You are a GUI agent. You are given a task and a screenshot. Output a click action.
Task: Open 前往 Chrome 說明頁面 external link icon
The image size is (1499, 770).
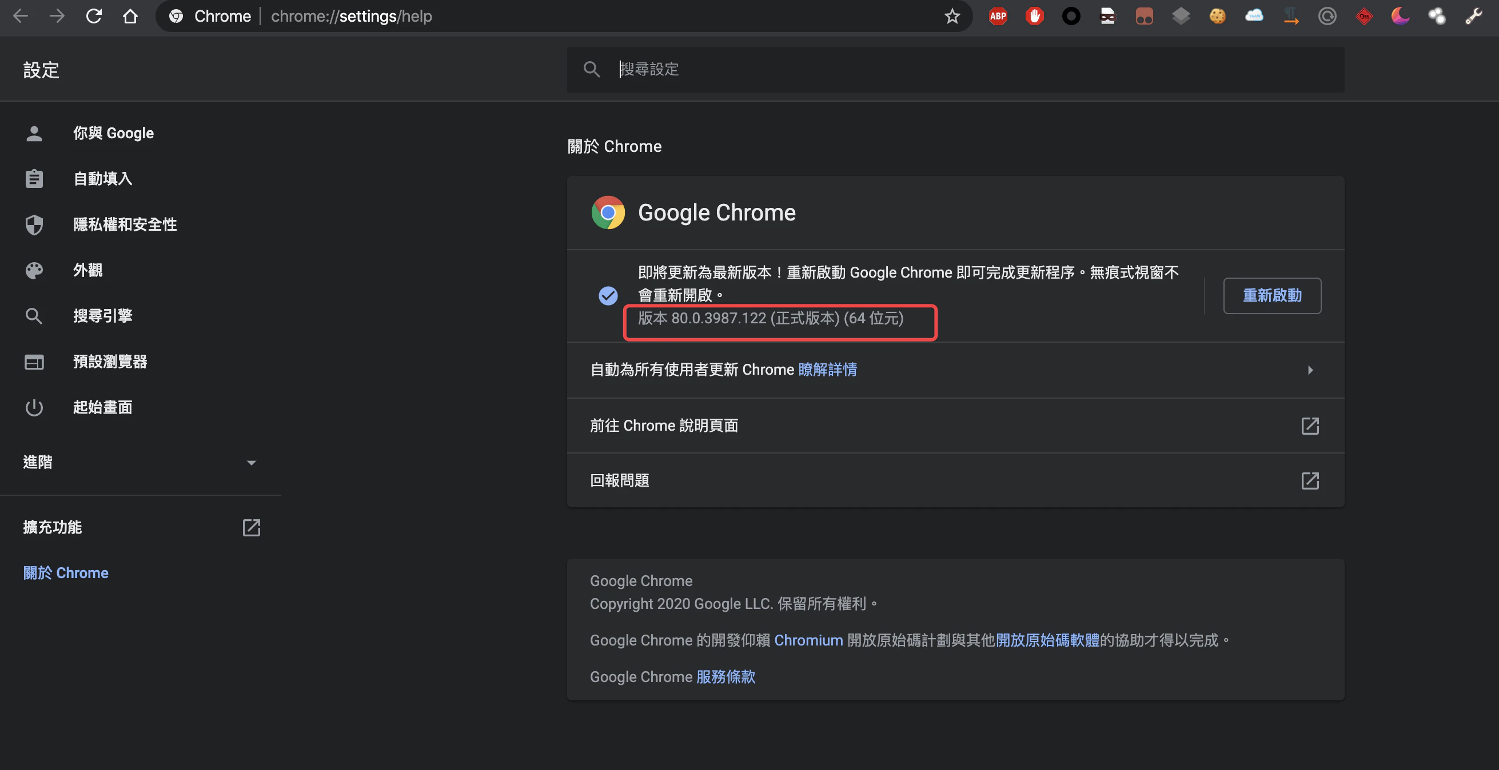point(1310,426)
